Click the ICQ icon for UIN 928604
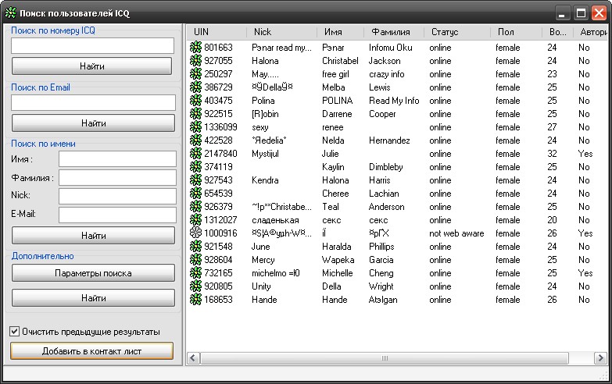Image resolution: width=612 pixels, height=384 pixels. [195, 259]
